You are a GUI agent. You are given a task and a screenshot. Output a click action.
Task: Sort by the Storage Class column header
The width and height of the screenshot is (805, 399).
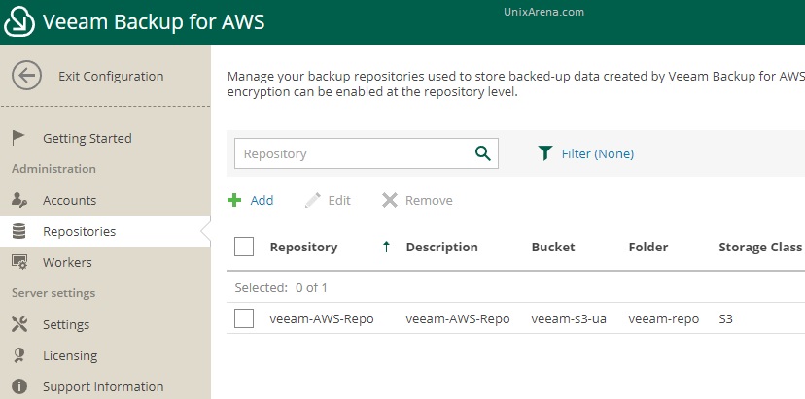(760, 248)
